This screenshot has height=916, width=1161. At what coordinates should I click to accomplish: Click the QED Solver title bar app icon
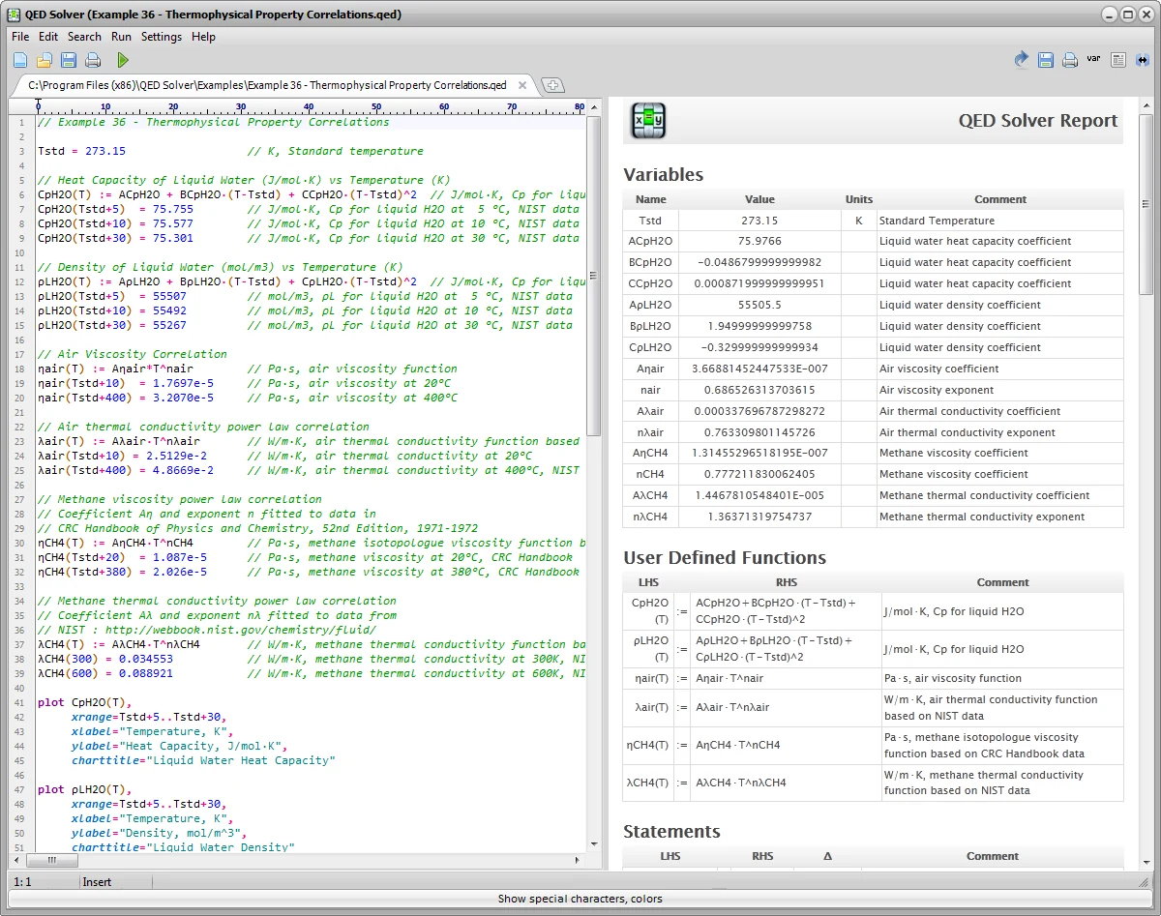(x=14, y=15)
